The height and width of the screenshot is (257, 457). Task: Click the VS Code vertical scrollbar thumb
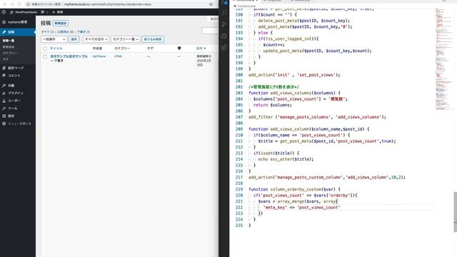(455, 212)
